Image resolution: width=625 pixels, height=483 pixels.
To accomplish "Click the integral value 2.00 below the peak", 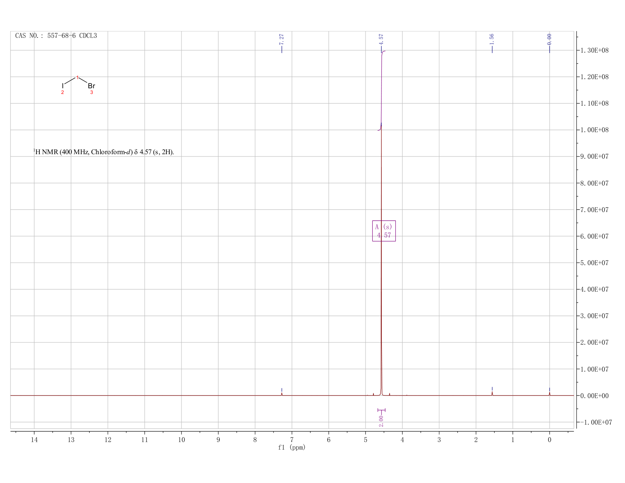I will pos(381,421).
